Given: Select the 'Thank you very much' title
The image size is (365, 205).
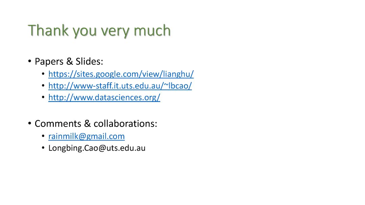Looking at the screenshot, I should coord(99,30).
